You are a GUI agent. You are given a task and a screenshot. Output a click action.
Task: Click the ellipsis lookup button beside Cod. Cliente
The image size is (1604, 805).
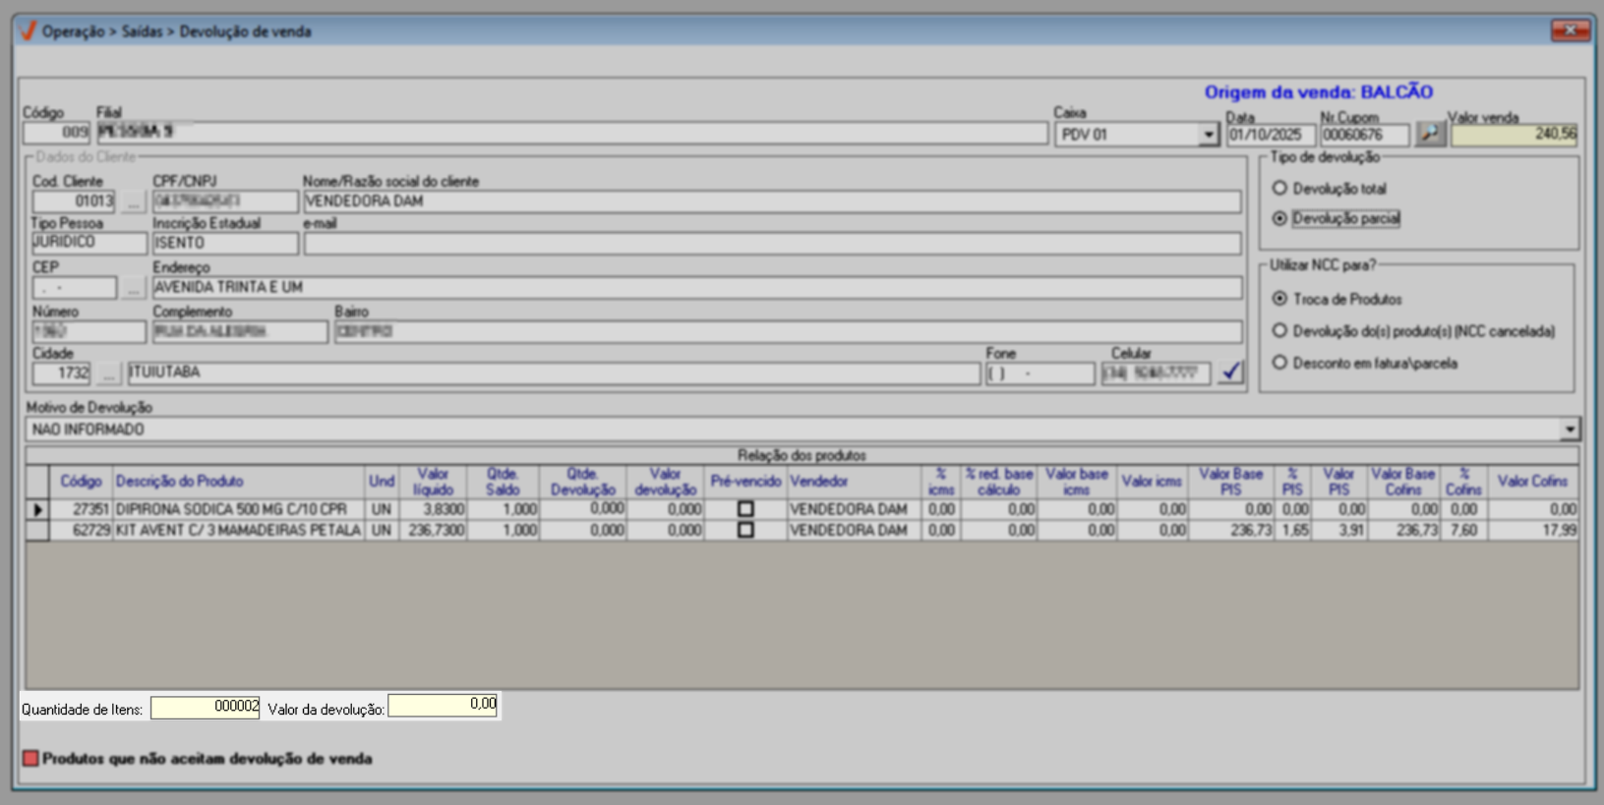[x=133, y=201]
